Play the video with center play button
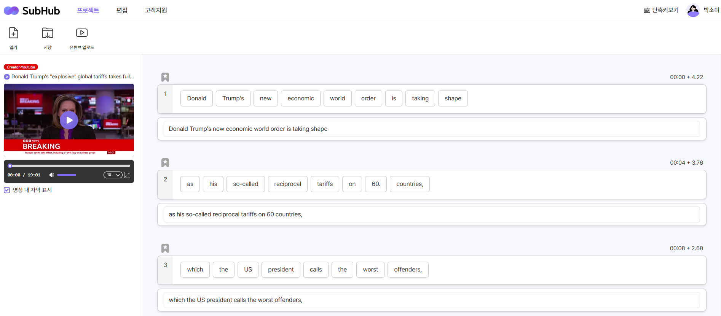721x316 pixels. 69,120
